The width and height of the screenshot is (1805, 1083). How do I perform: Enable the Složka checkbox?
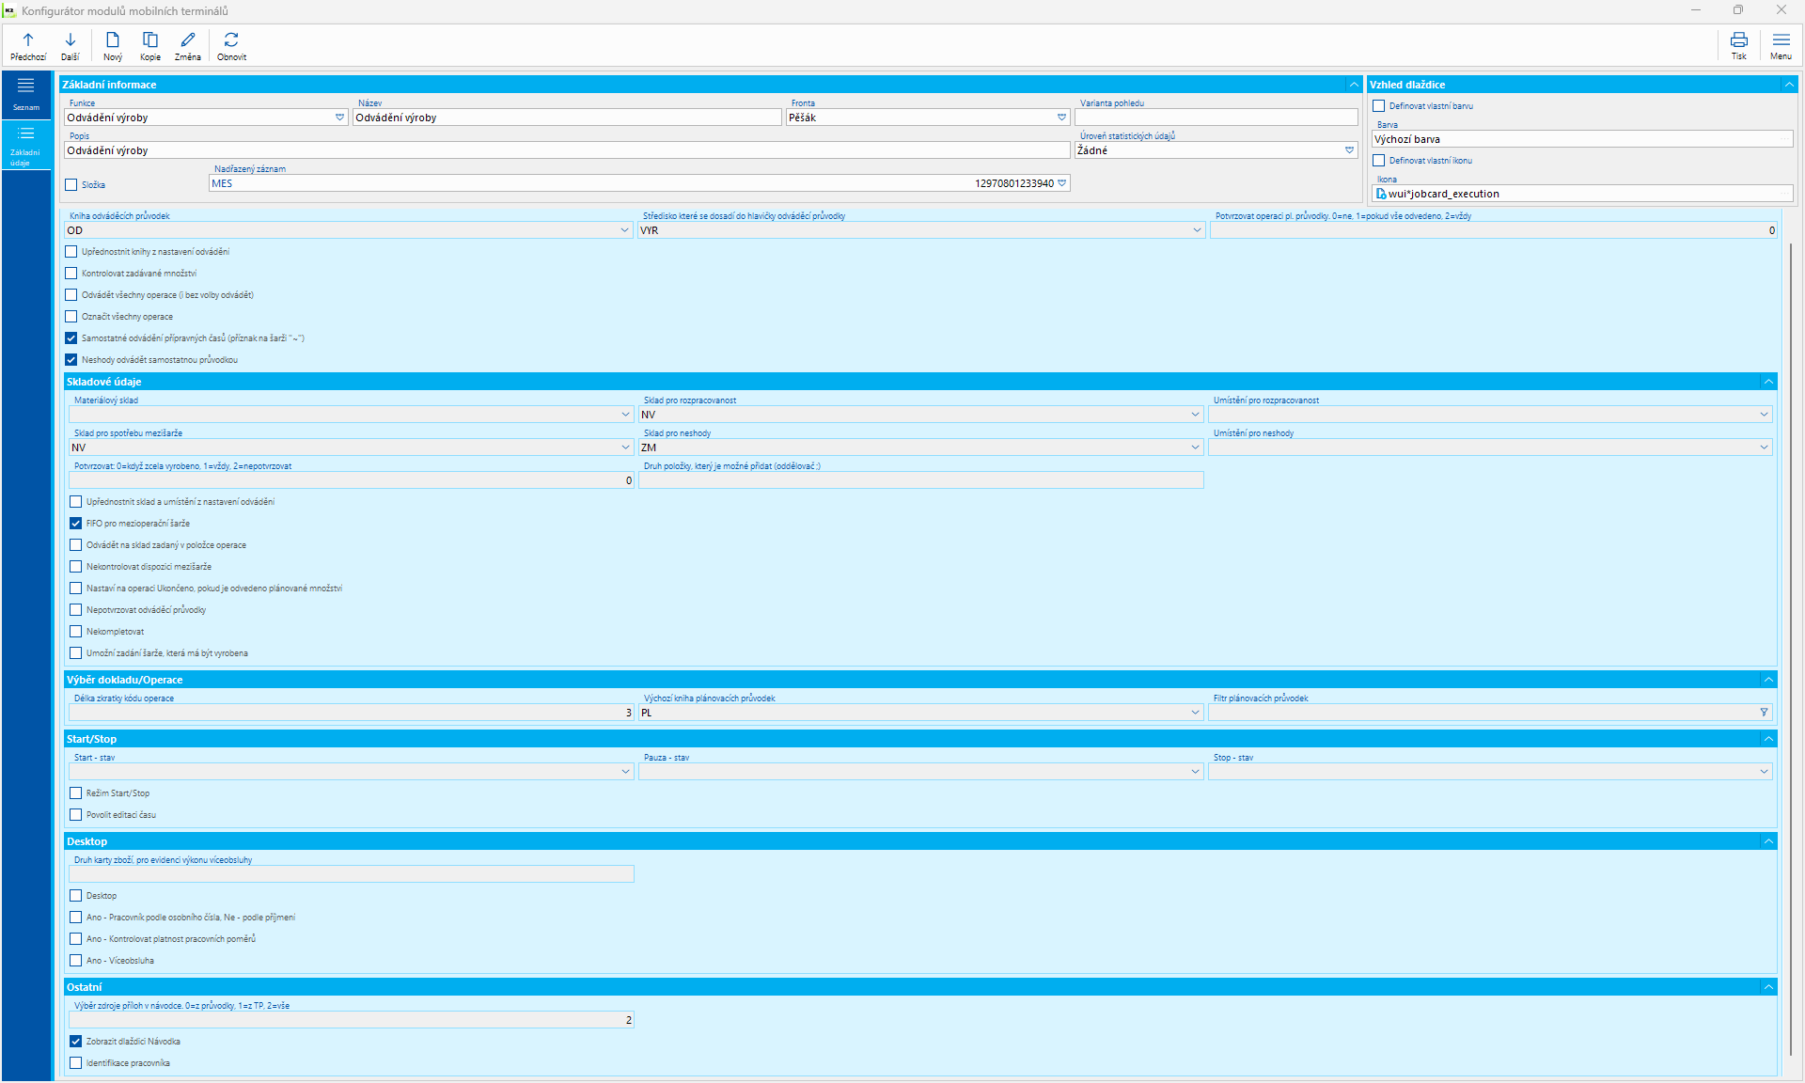[x=71, y=185]
